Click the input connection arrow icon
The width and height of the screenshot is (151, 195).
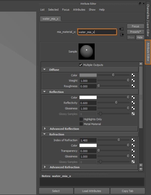click(x=122, y=29)
